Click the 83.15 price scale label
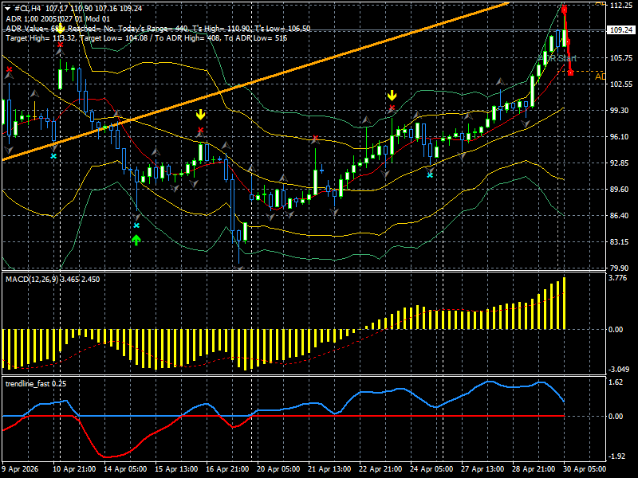 (621, 242)
